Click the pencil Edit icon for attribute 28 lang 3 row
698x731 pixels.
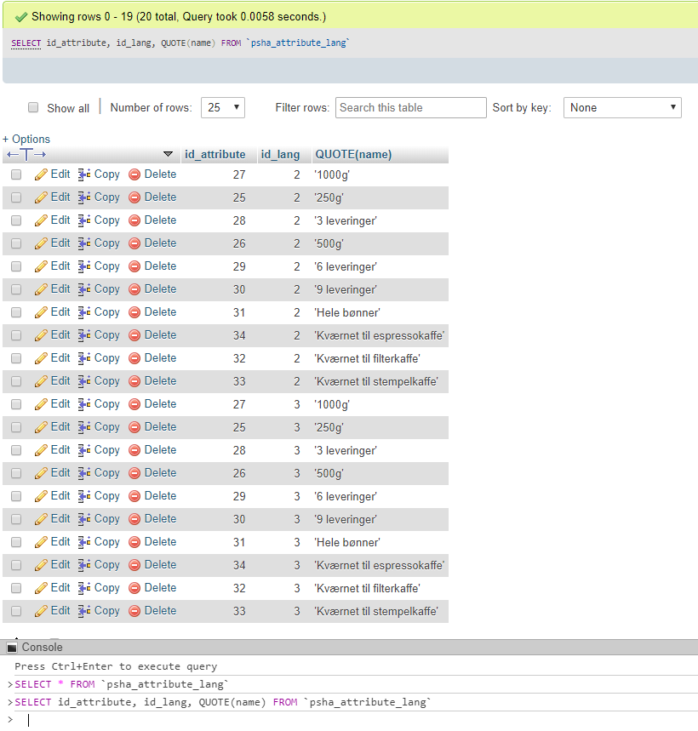pyautogui.click(x=41, y=450)
